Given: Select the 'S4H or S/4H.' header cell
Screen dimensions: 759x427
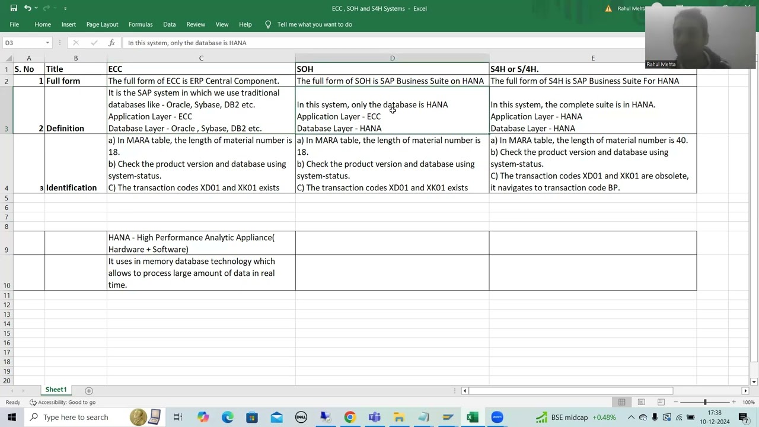Looking at the screenshot, I should (593, 69).
